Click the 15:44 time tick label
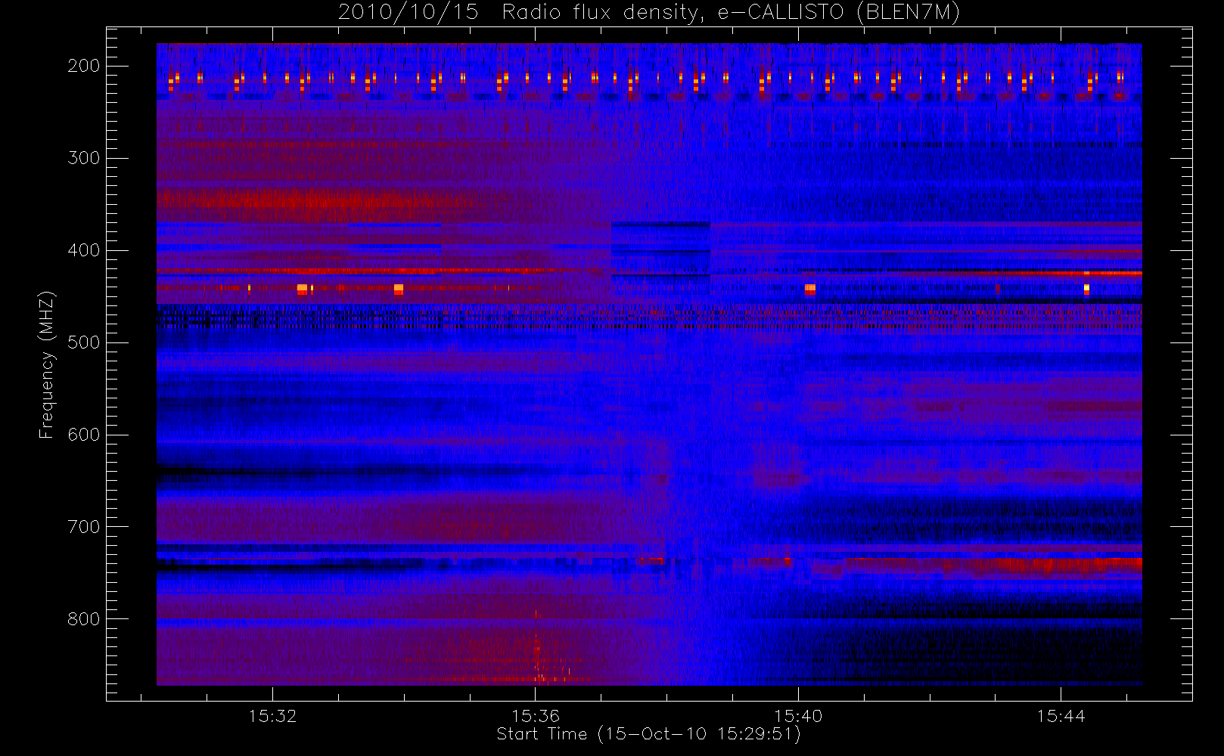The height and width of the screenshot is (756, 1224). (1061, 716)
